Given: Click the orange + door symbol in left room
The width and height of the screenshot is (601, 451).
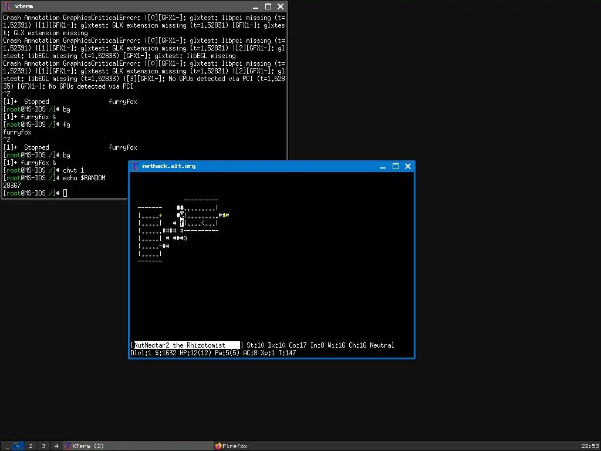Looking at the screenshot, I should tap(161, 215).
